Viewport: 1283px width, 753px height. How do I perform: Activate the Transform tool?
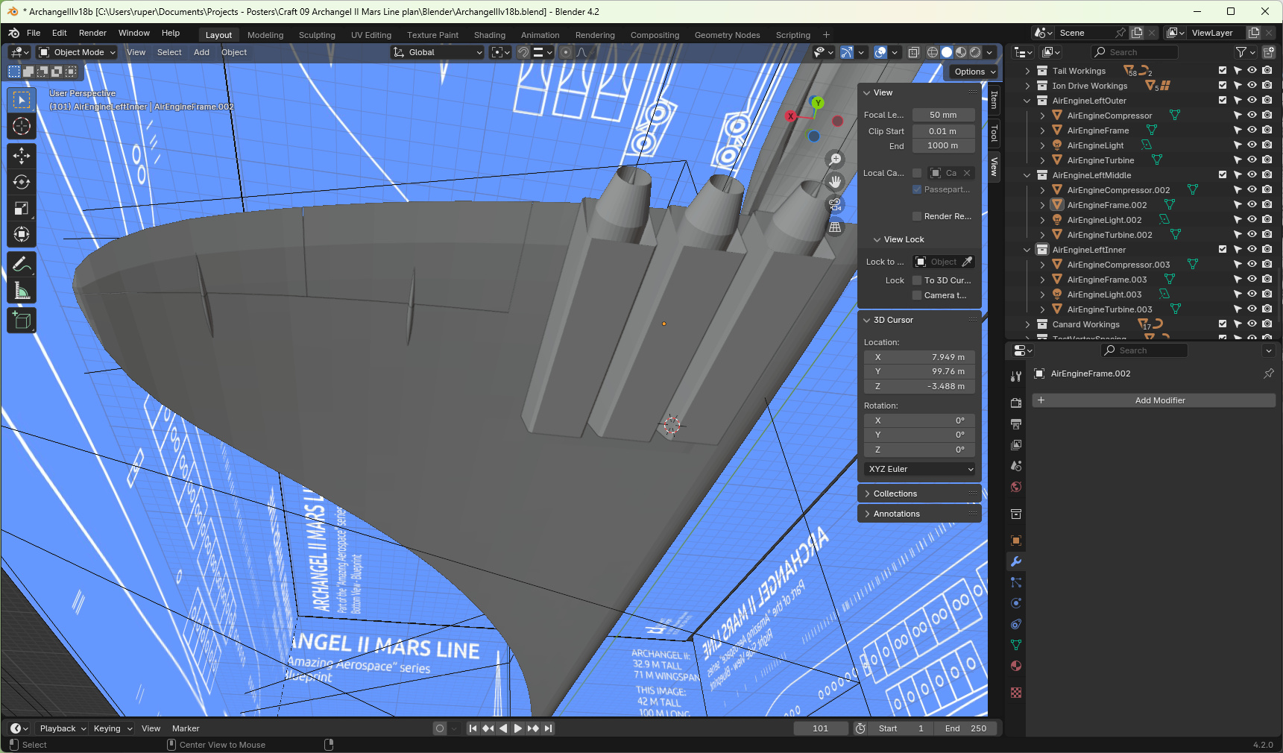pyautogui.click(x=22, y=235)
